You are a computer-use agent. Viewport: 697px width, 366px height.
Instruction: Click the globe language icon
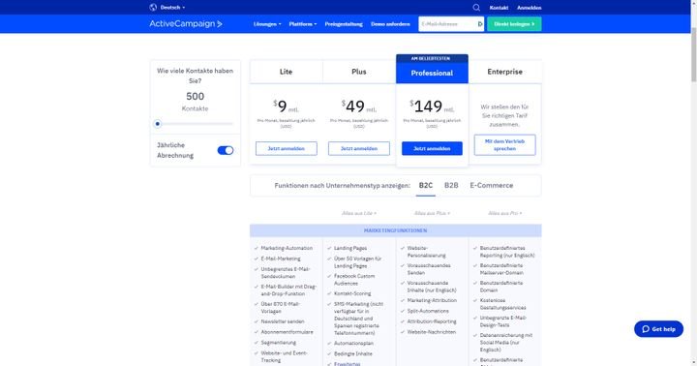pyautogui.click(x=153, y=7)
